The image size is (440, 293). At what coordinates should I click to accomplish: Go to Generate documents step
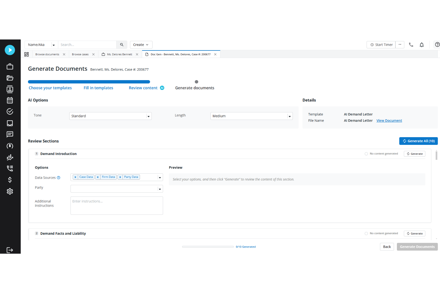(195, 88)
